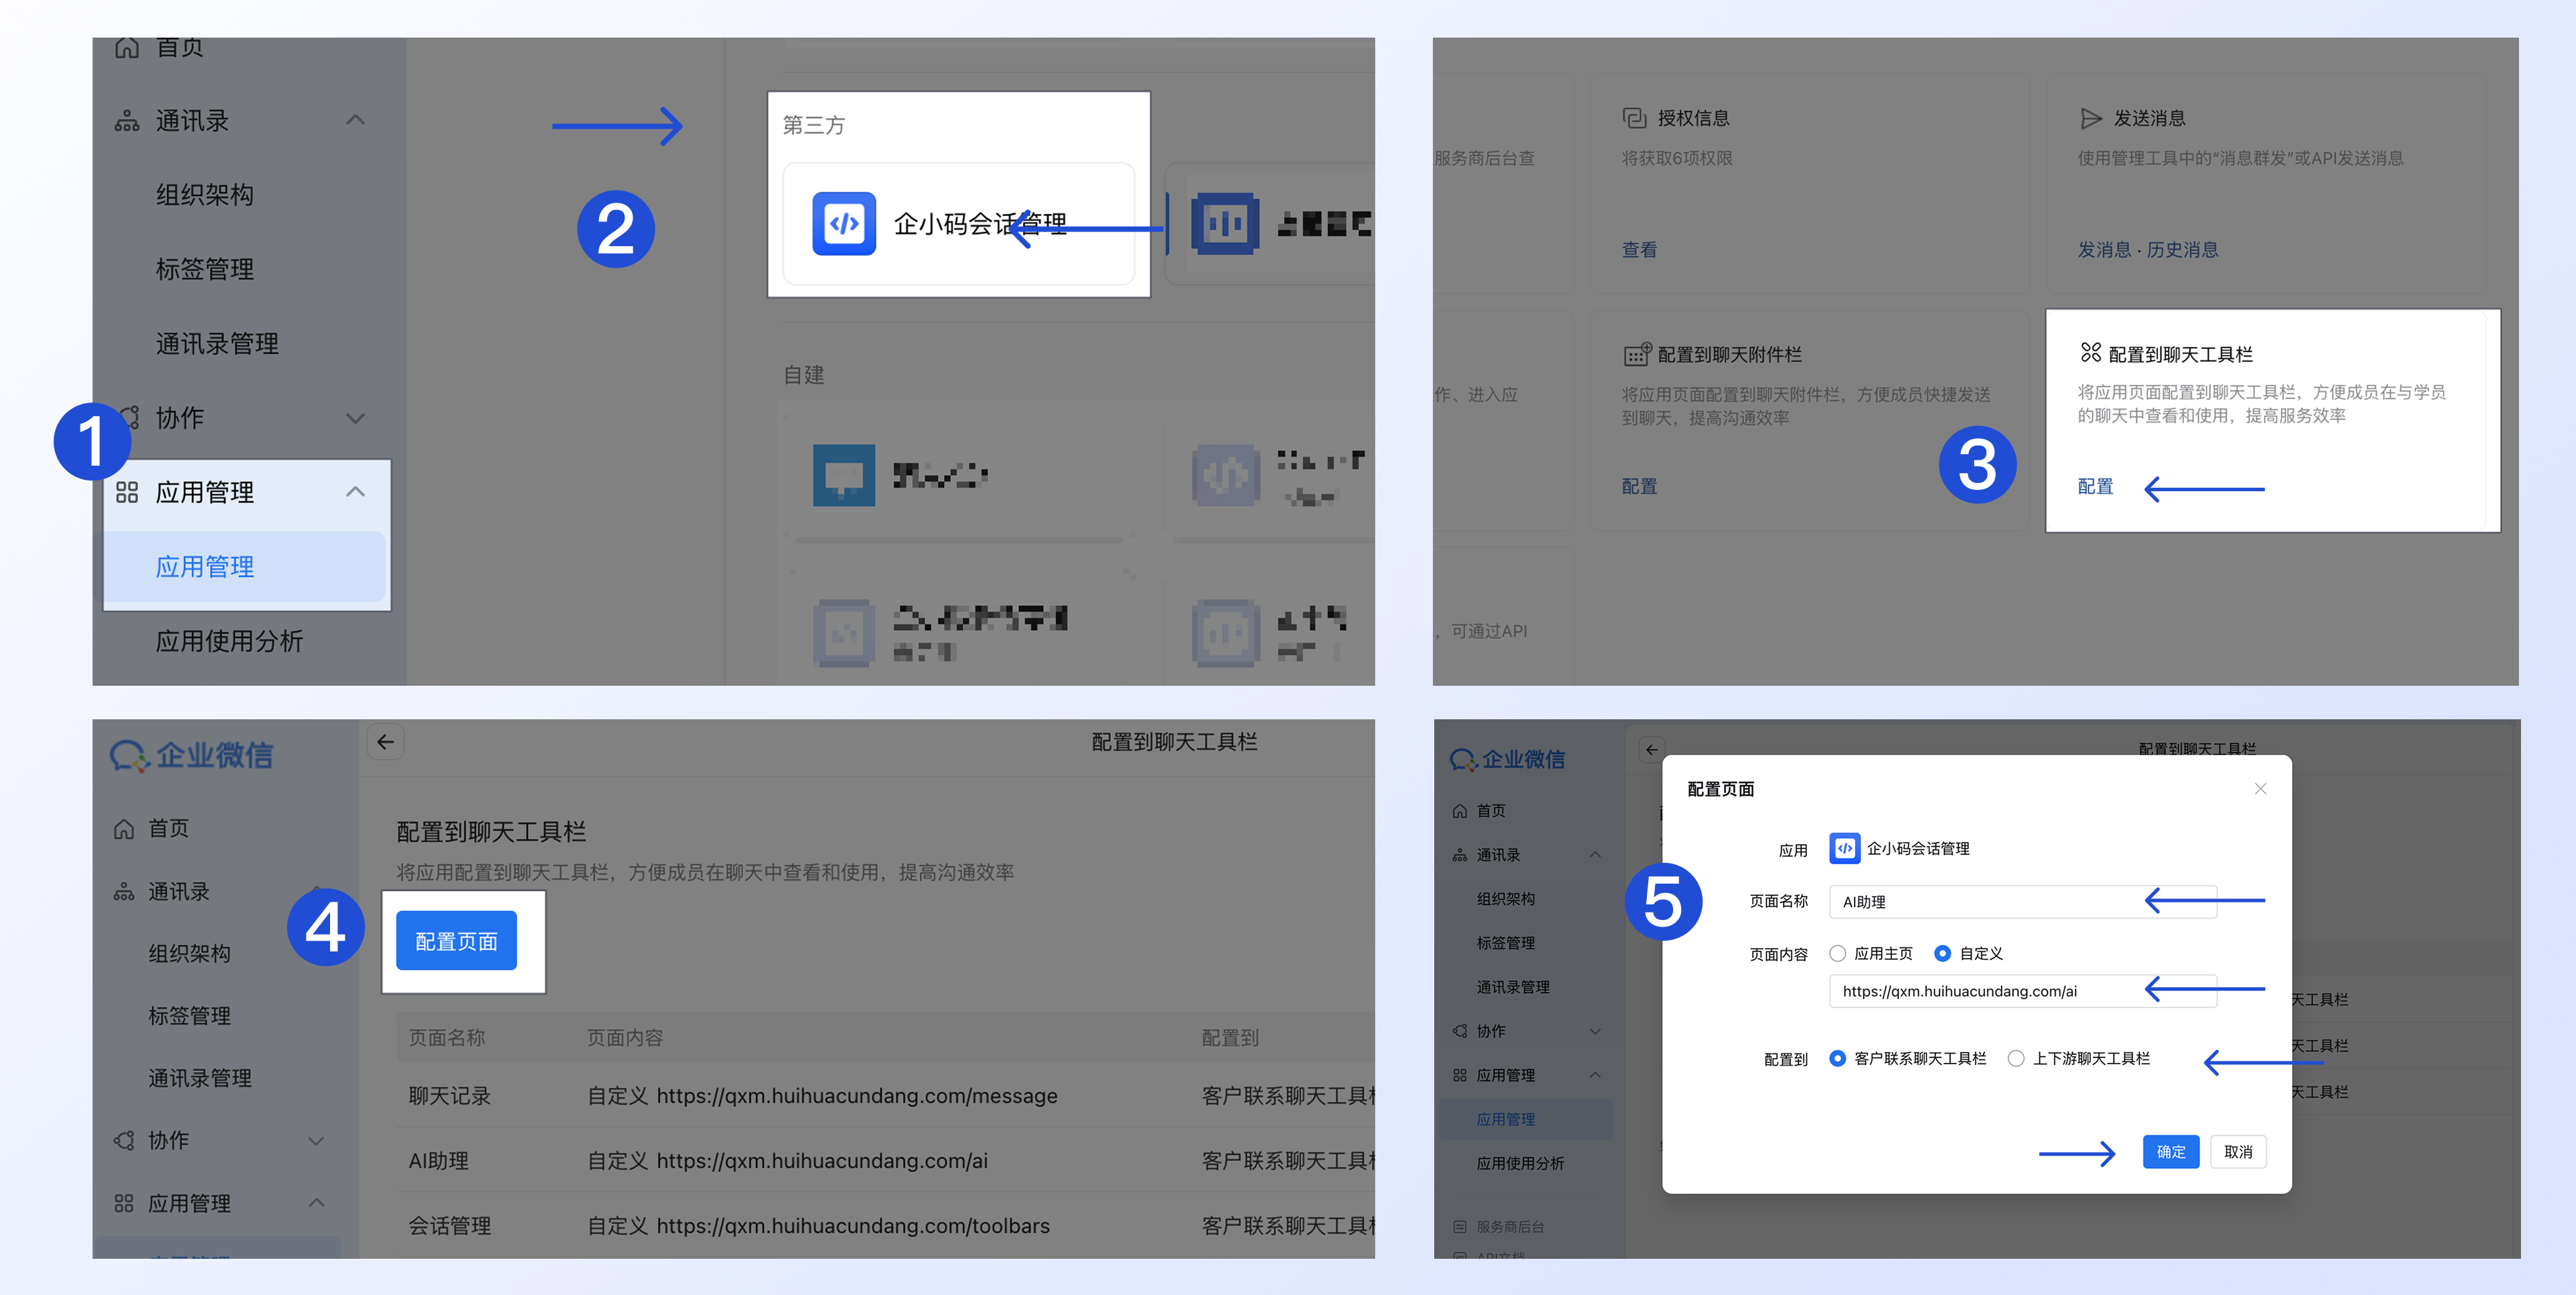Click 取消 in the 配置页面 dialog
This screenshot has height=1295, width=2576.
coord(2238,1152)
